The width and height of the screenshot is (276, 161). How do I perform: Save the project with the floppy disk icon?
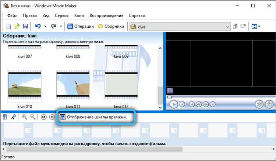[x=25, y=26]
